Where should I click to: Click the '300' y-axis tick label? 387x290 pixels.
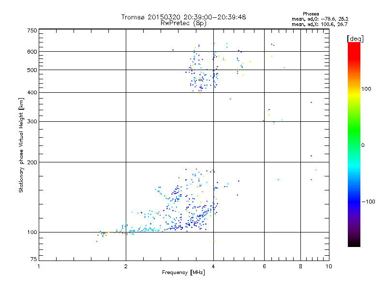pyautogui.click(x=32, y=122)
